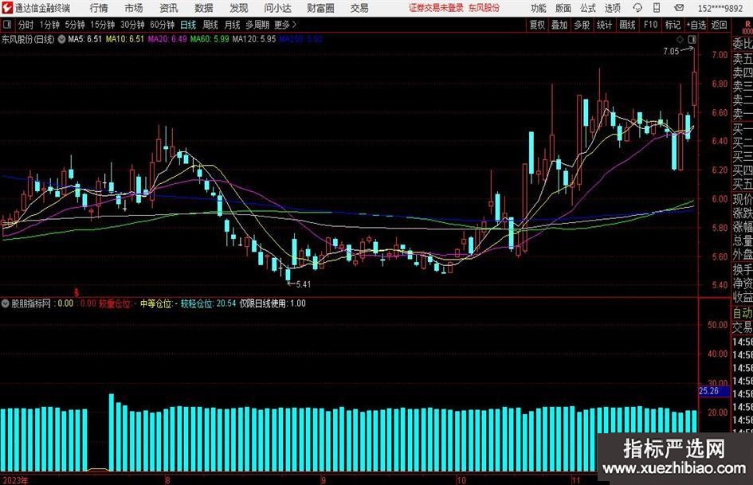753x485 pixels.
Task: Expand the 股朋指标网 indicator settings arrow
Action: pos(6,303)
